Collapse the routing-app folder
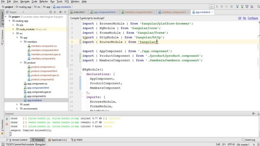The image size is (260, 146). click(x=10, y=21)
